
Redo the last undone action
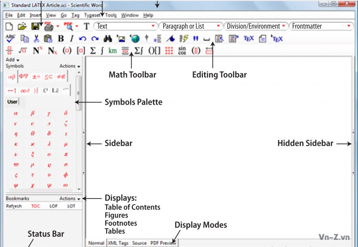(x=95, y=39)
